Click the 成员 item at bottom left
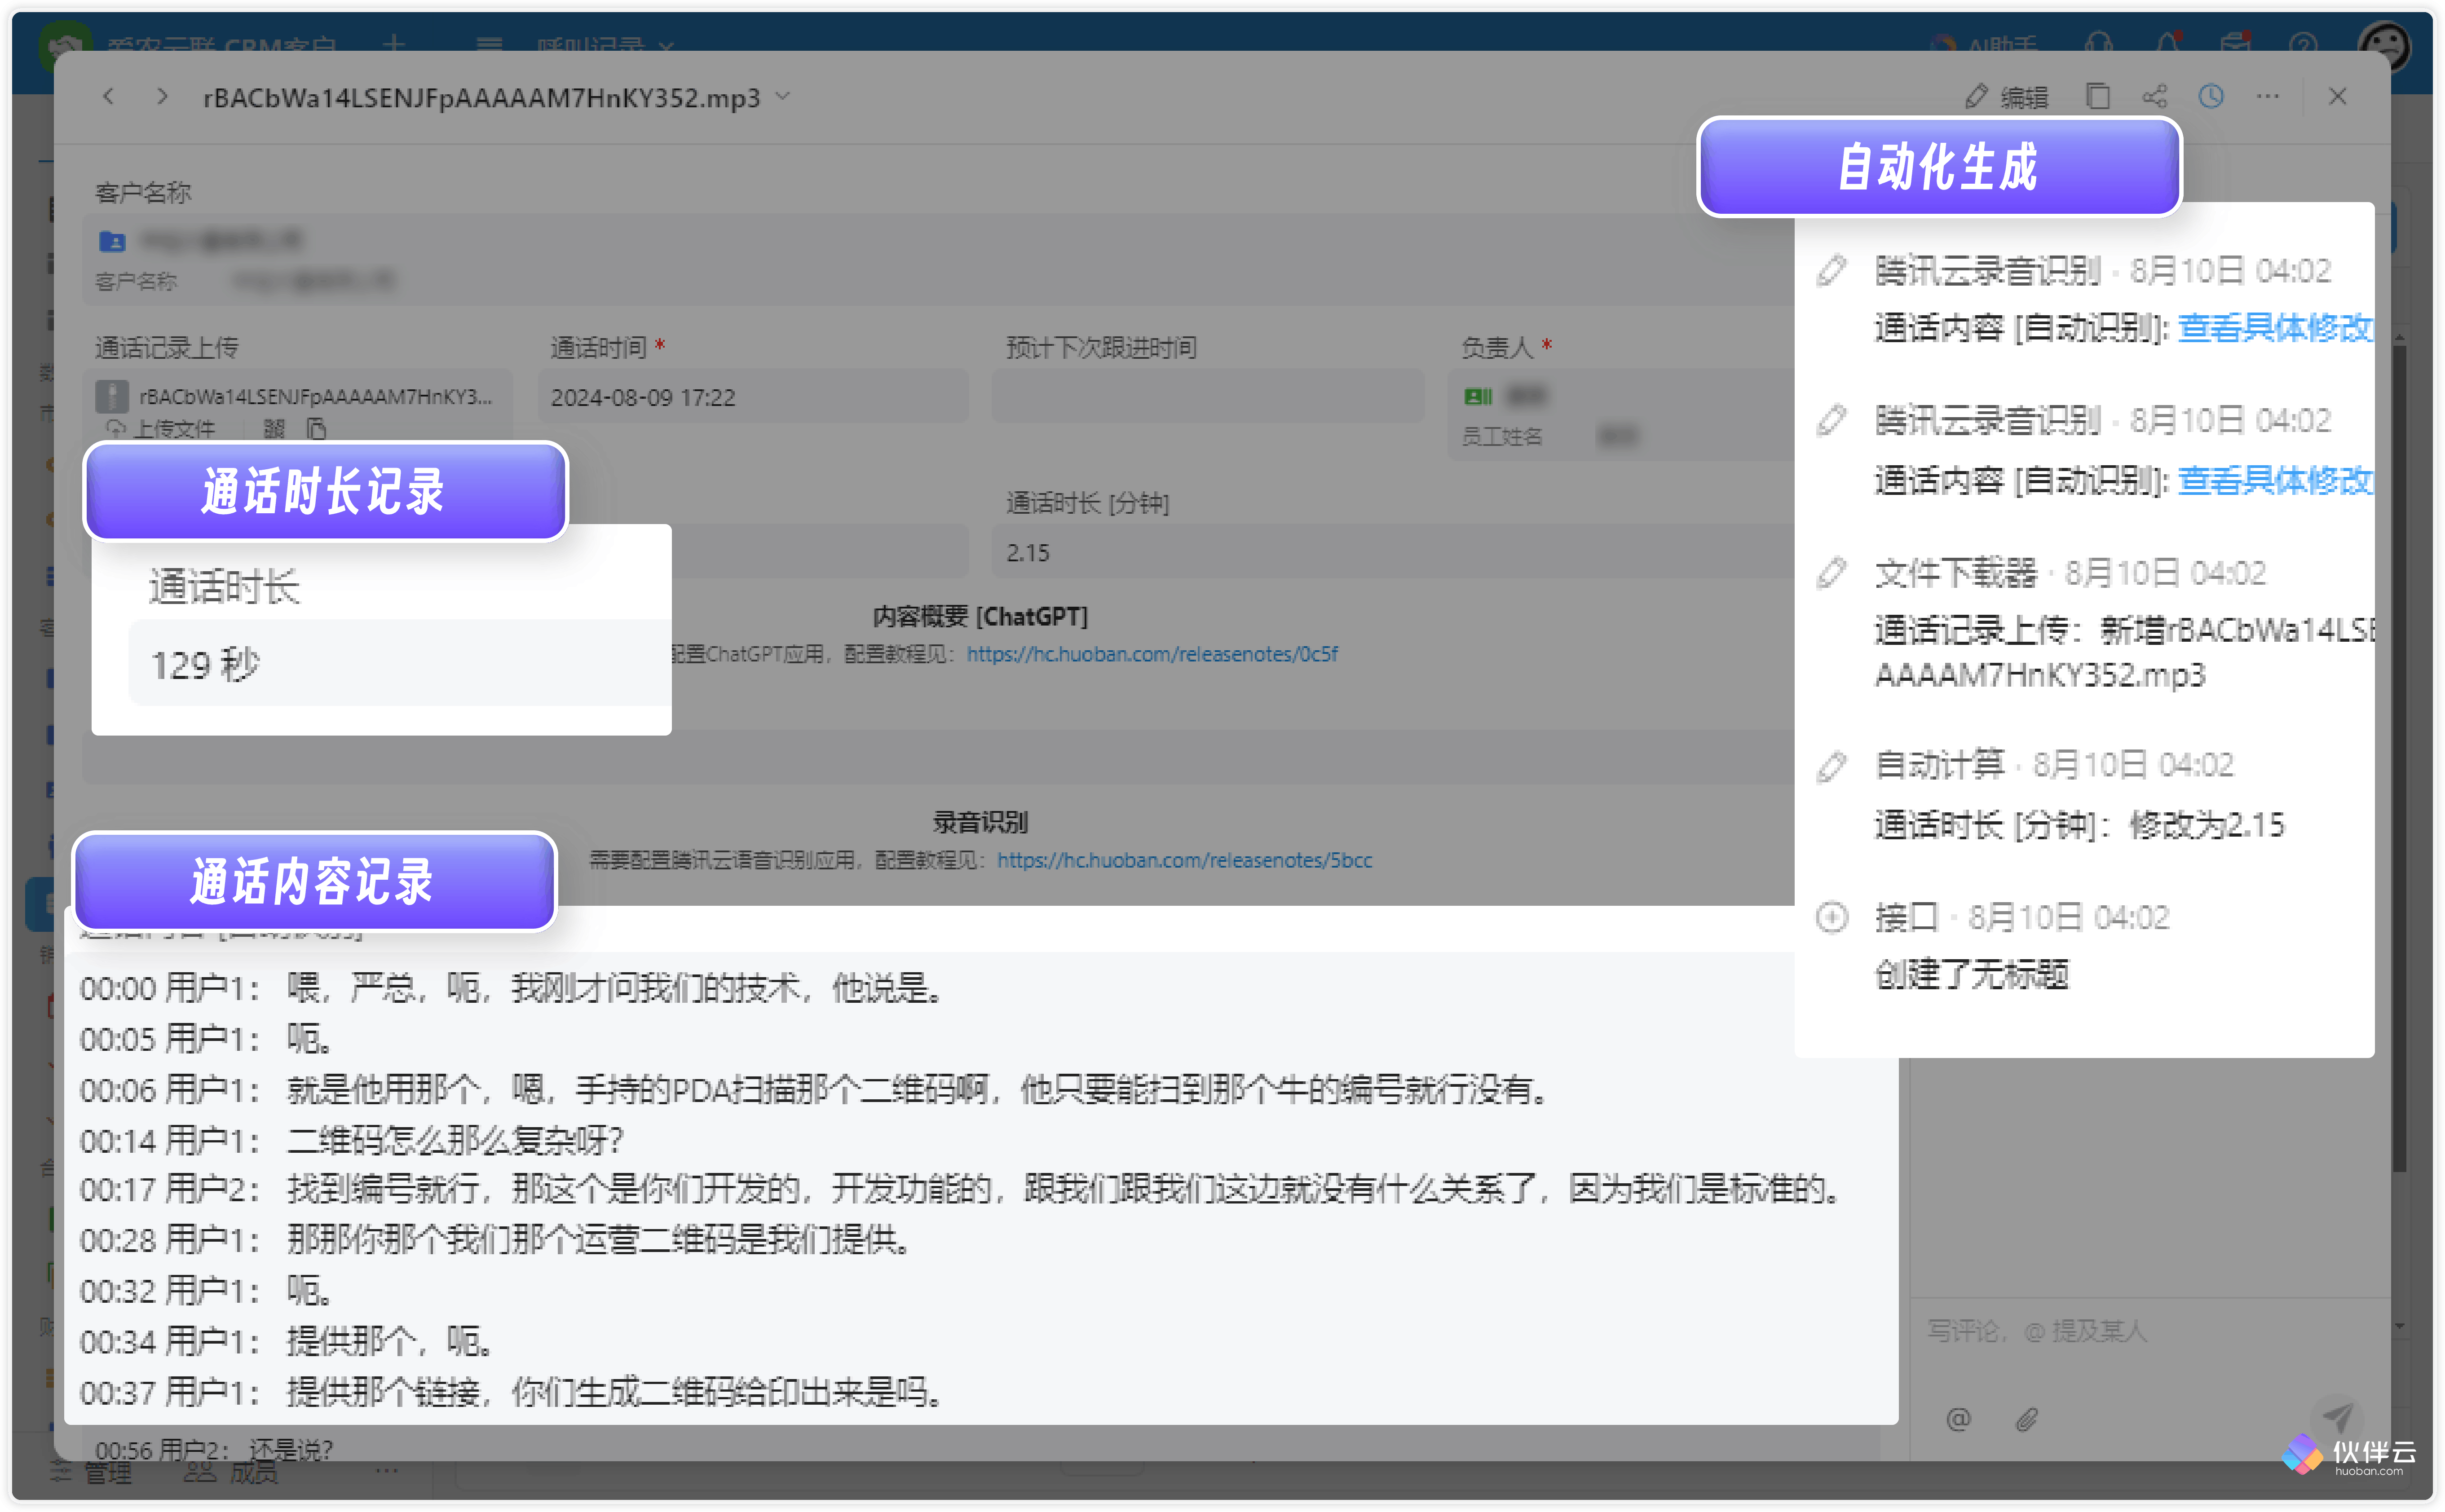The image size is (2445, 1512). pyautogui.click(x=231, y=1473)
